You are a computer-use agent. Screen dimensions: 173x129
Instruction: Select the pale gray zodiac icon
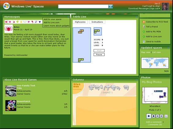25,22
